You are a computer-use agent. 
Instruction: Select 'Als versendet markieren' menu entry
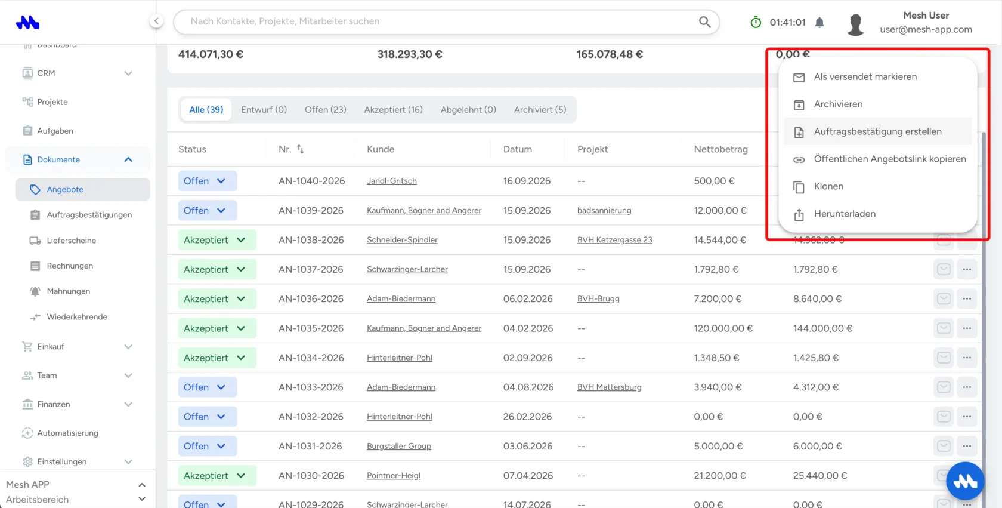878,77
